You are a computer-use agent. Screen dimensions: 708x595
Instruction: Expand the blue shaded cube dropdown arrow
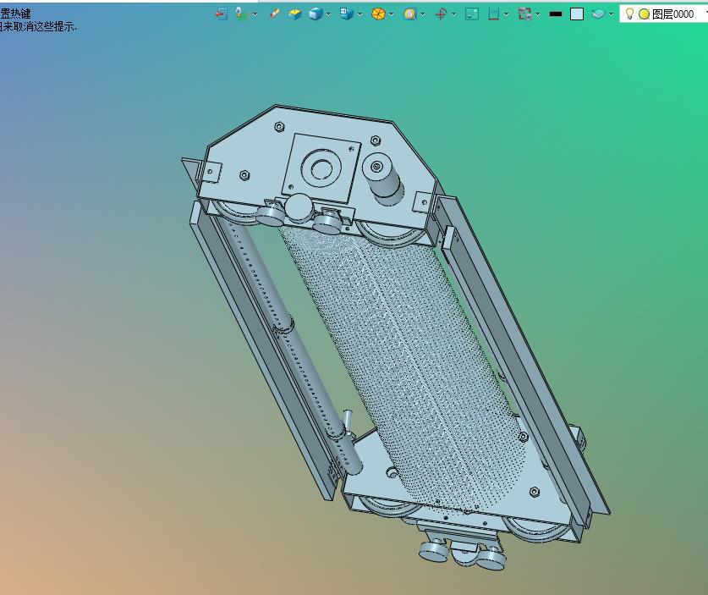328,14
